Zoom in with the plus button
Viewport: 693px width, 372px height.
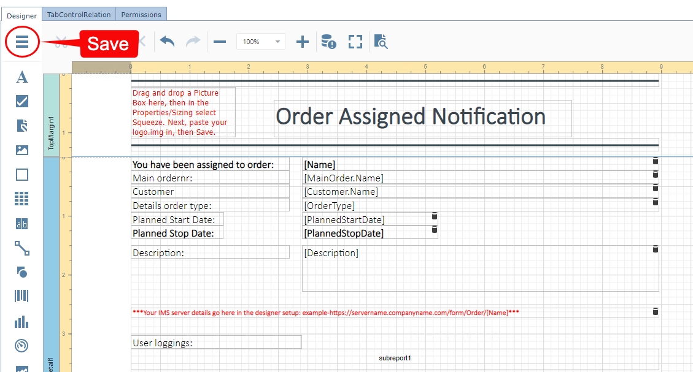point(302,42)
